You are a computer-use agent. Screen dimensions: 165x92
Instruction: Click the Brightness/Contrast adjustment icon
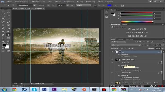pos(129,29)
